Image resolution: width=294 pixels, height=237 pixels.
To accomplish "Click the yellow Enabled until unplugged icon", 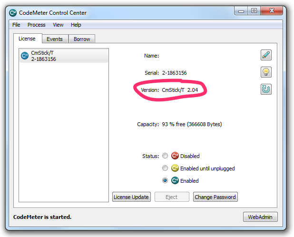I will tap(175, 168).
